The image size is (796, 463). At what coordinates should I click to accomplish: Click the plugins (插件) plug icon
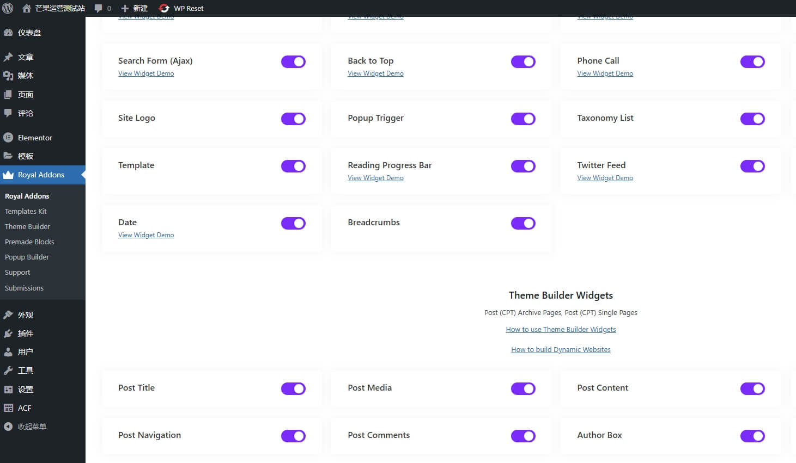[x=8, y=334]
